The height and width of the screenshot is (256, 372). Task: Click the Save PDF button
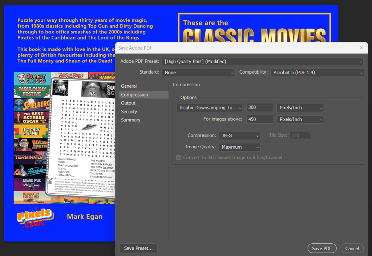tap(322, 248)
